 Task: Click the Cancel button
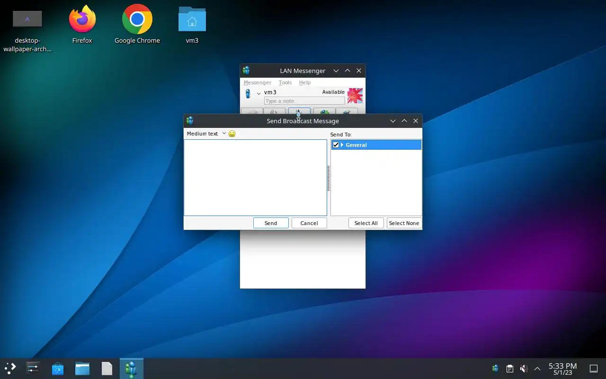click(309, 223)
